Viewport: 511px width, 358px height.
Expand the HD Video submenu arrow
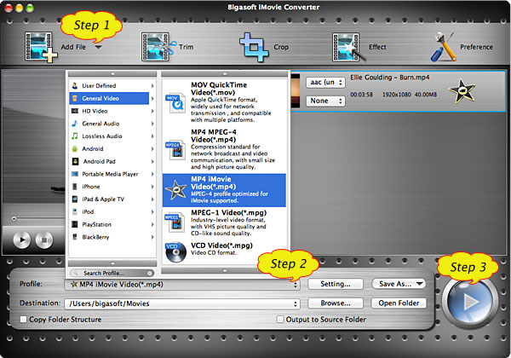(152, 111)
